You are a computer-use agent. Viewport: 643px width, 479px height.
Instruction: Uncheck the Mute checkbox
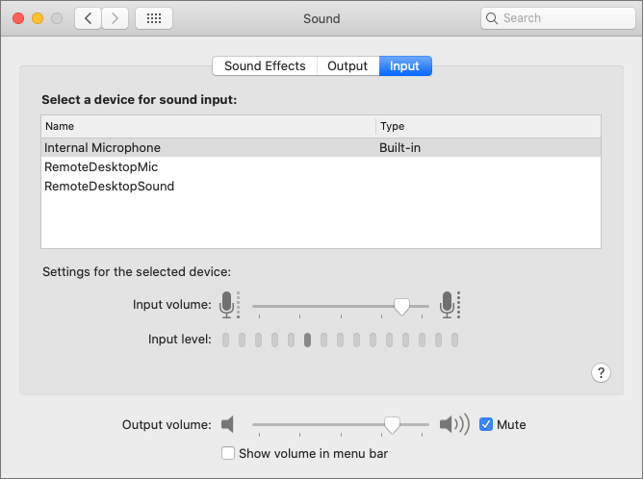[x=486, y=424]
